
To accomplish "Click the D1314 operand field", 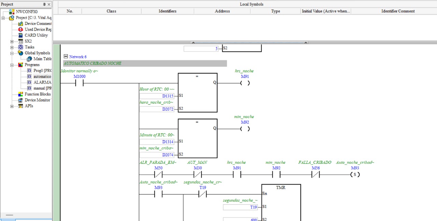I will 157,142.
